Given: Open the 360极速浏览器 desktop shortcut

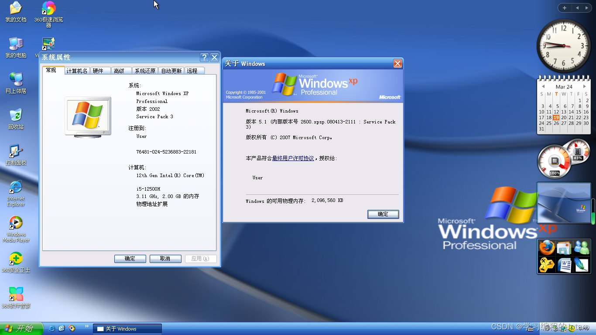Looking at the screenshot, I should pos(48,14).
